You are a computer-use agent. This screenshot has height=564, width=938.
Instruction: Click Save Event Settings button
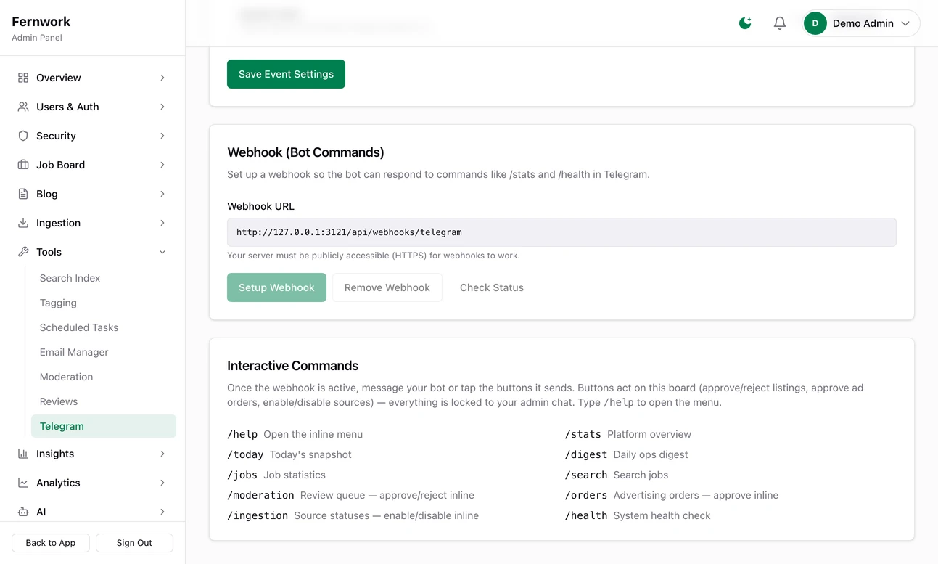pos(286,74)
